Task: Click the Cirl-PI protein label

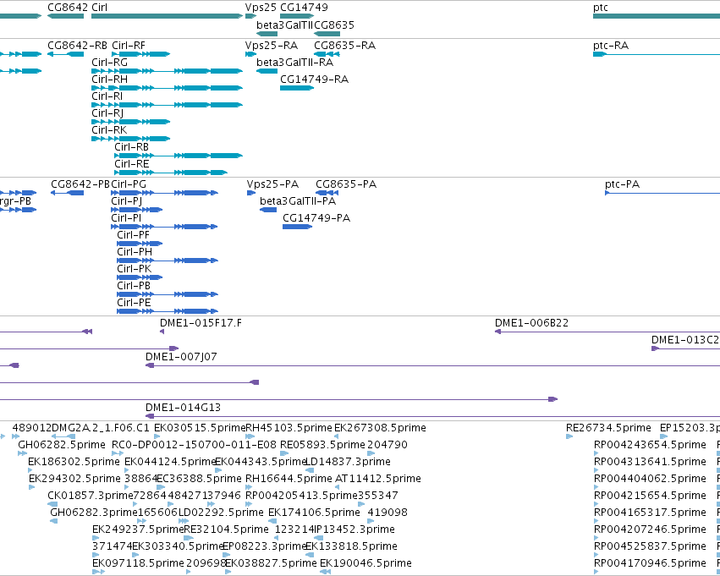Action: tap(126, 218)
